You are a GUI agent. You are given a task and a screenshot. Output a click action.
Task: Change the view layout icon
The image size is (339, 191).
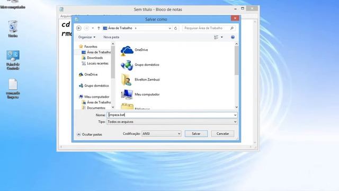pos(216,37)
